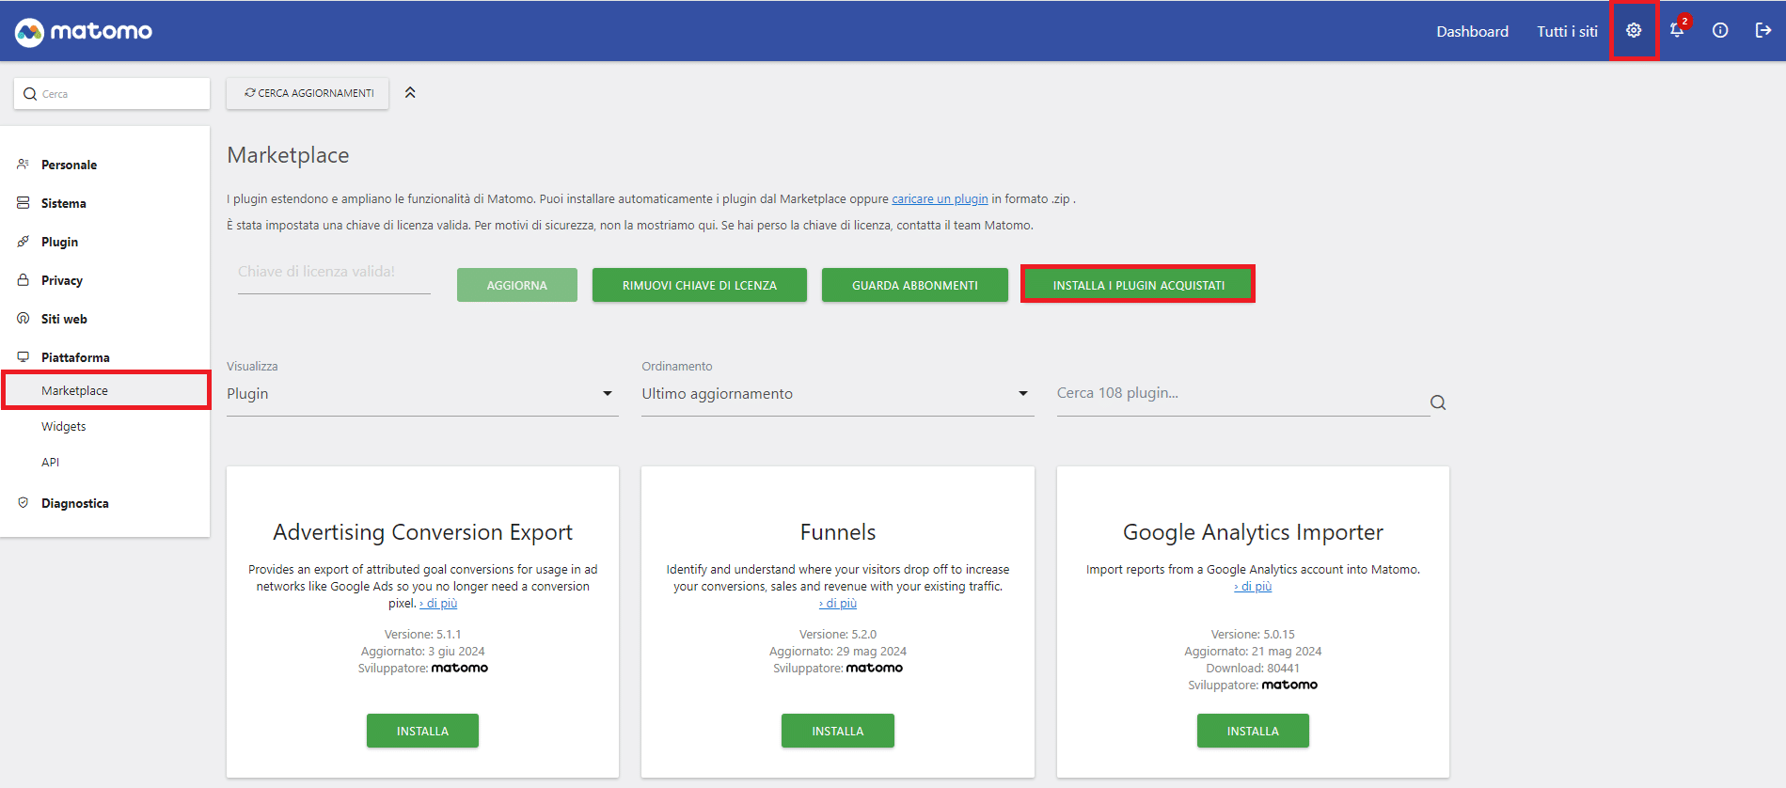Click the Guarda abbonmenti button

click(915, 285)
